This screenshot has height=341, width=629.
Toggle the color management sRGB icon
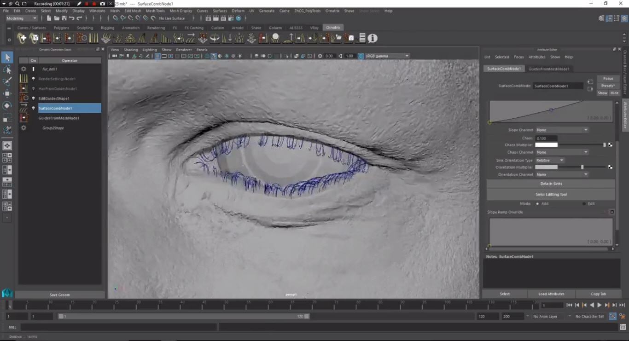pyautogui.click(x=361, y=56)
